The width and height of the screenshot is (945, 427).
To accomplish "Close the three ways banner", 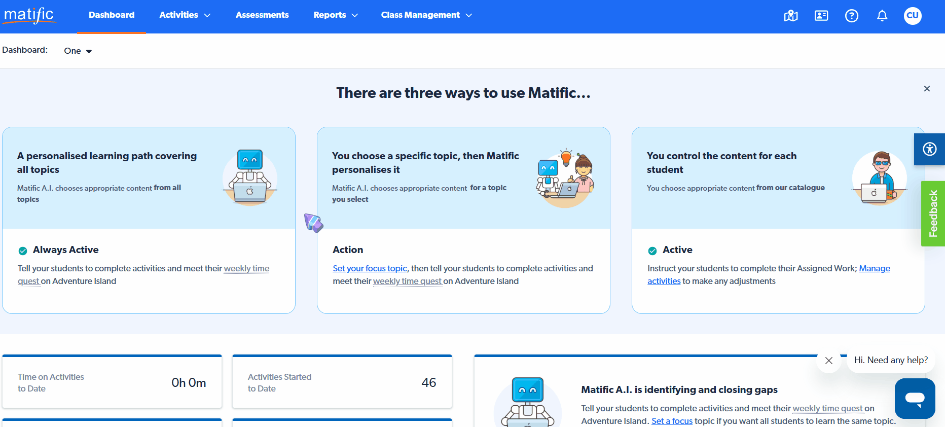I will [x=927, y=89].
